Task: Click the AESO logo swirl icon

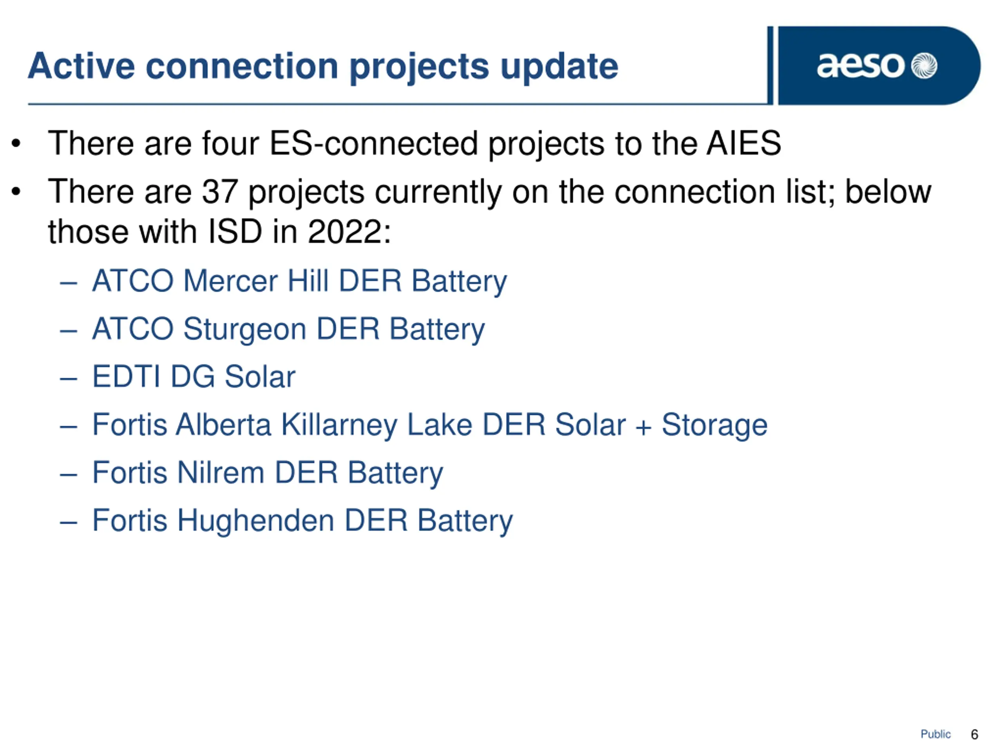Action: point(923,66)
